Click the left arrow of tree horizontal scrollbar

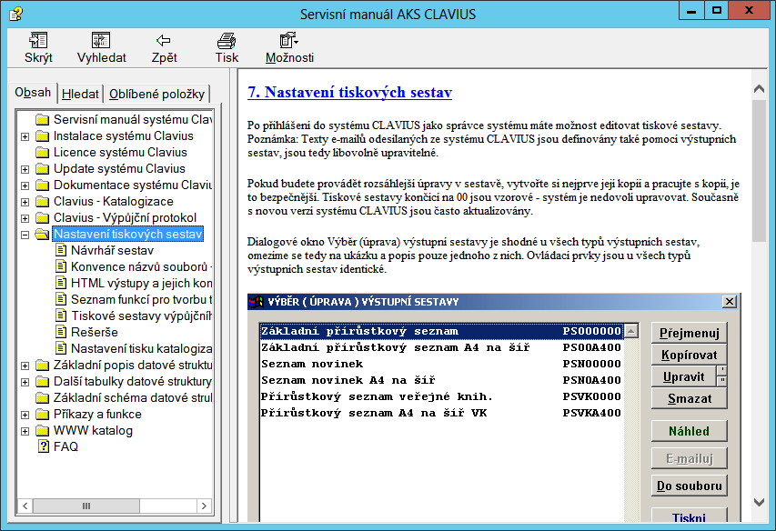25,506
